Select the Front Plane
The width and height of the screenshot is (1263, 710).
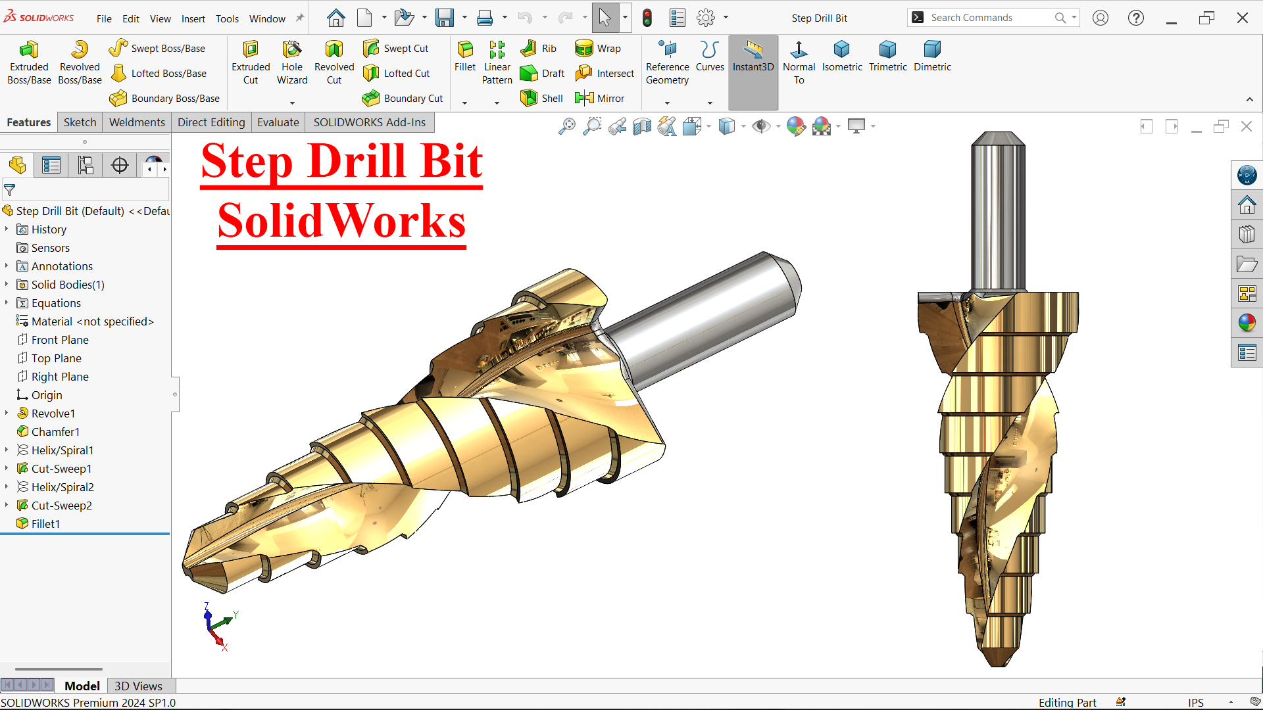53,339
